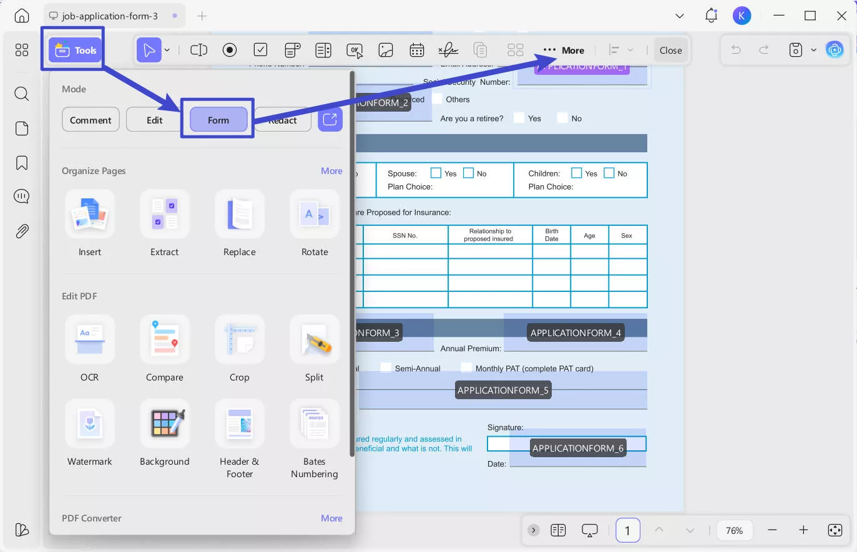The width and height of the screenshot is (857, 552).
Task: Switch to Edit mode
Action: tap(153, 119)
